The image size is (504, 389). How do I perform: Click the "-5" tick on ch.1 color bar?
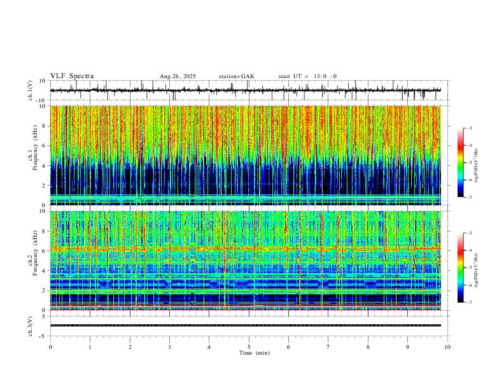470,163
